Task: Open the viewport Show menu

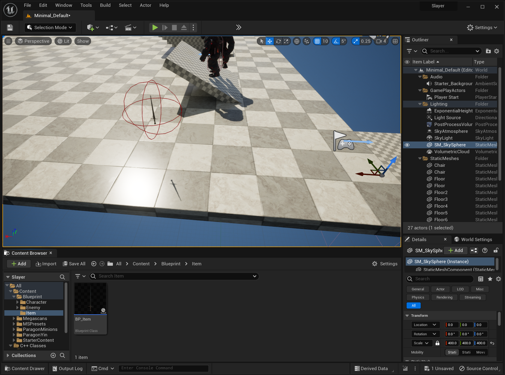Action: 83,41
